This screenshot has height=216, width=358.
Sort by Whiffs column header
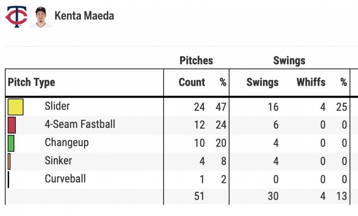point(311,82)
